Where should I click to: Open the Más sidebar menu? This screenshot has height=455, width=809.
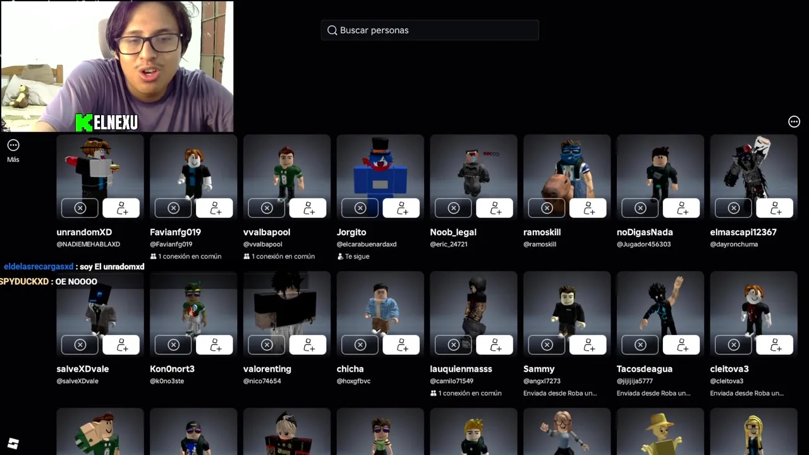pyautogui.click(x=13, y=150)
